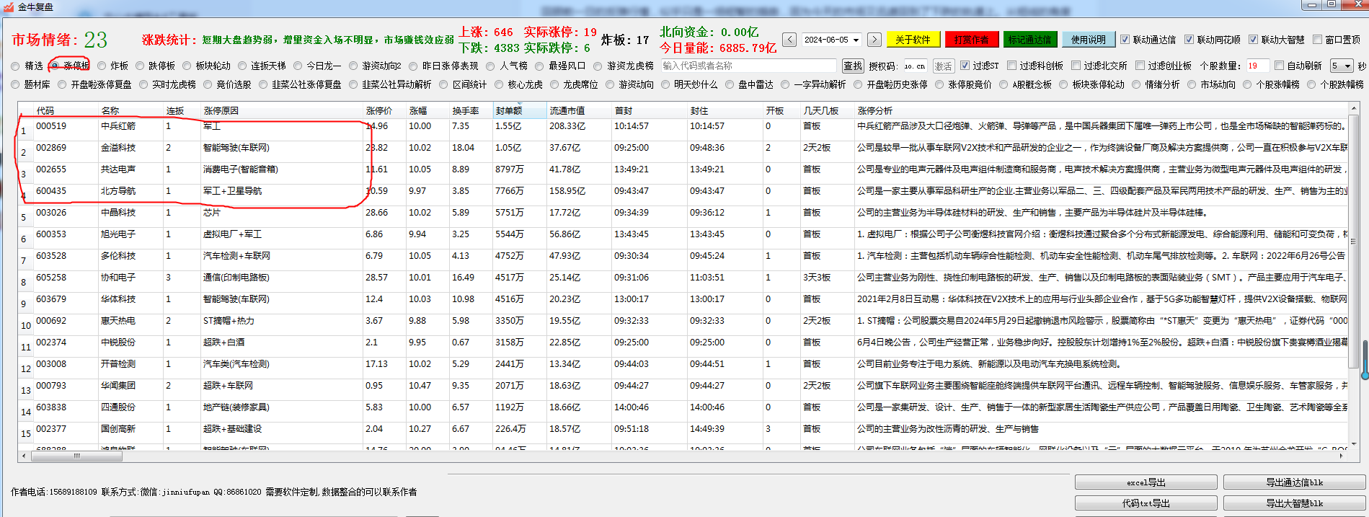Click the excel导出 export button

click(1146, 482)
